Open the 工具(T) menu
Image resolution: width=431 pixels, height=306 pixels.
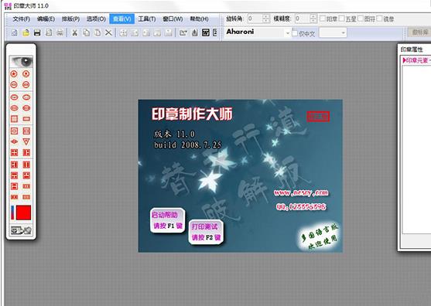tap(146, 19)
